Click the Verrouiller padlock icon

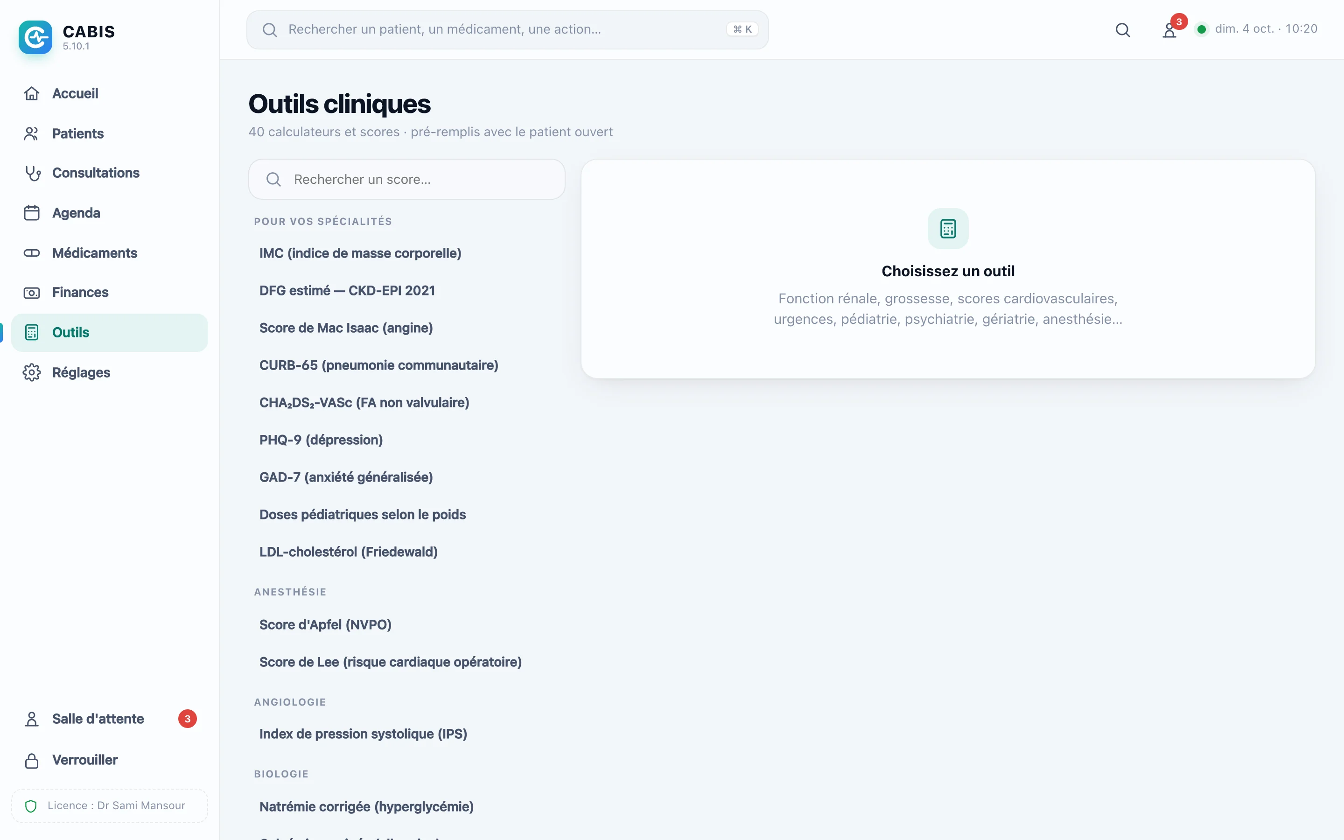tap(32, 760)
